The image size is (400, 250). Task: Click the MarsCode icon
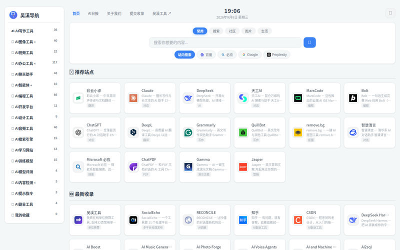point(298,98)
